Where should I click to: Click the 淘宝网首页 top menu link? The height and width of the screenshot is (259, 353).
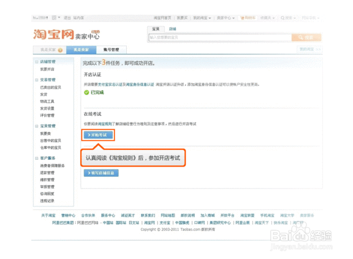coord(162,18)
